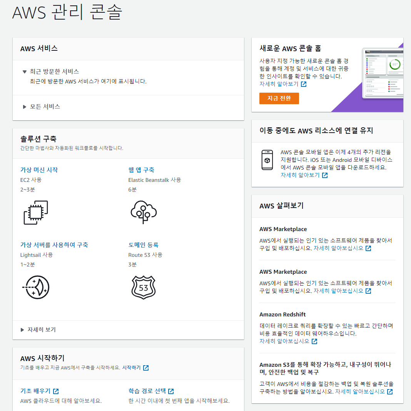Click 자세히 알아보십시오 under Amazon S3 backup entry
411x411 pixels.
tap(360, 391)
